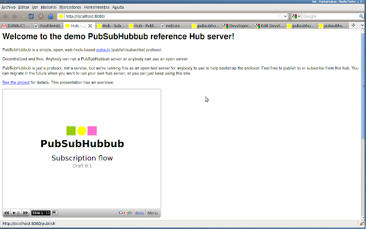
Task: Open the Archivo menu
Action: pos(9,7)
